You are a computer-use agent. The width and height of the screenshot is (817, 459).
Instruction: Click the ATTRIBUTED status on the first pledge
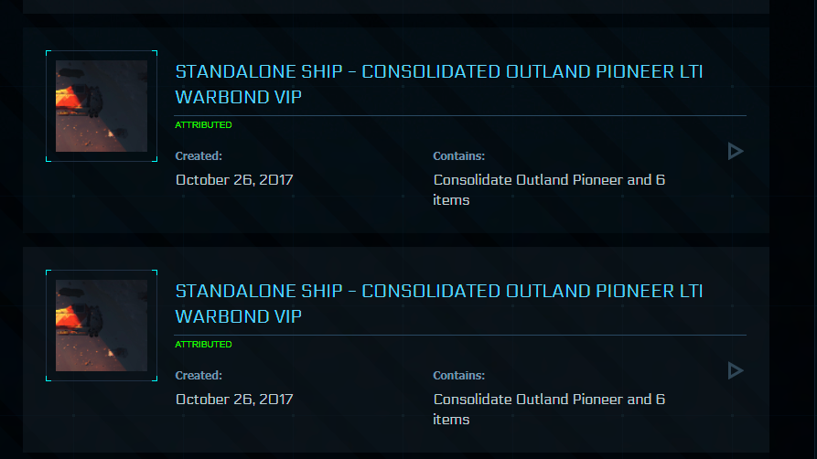203,125
